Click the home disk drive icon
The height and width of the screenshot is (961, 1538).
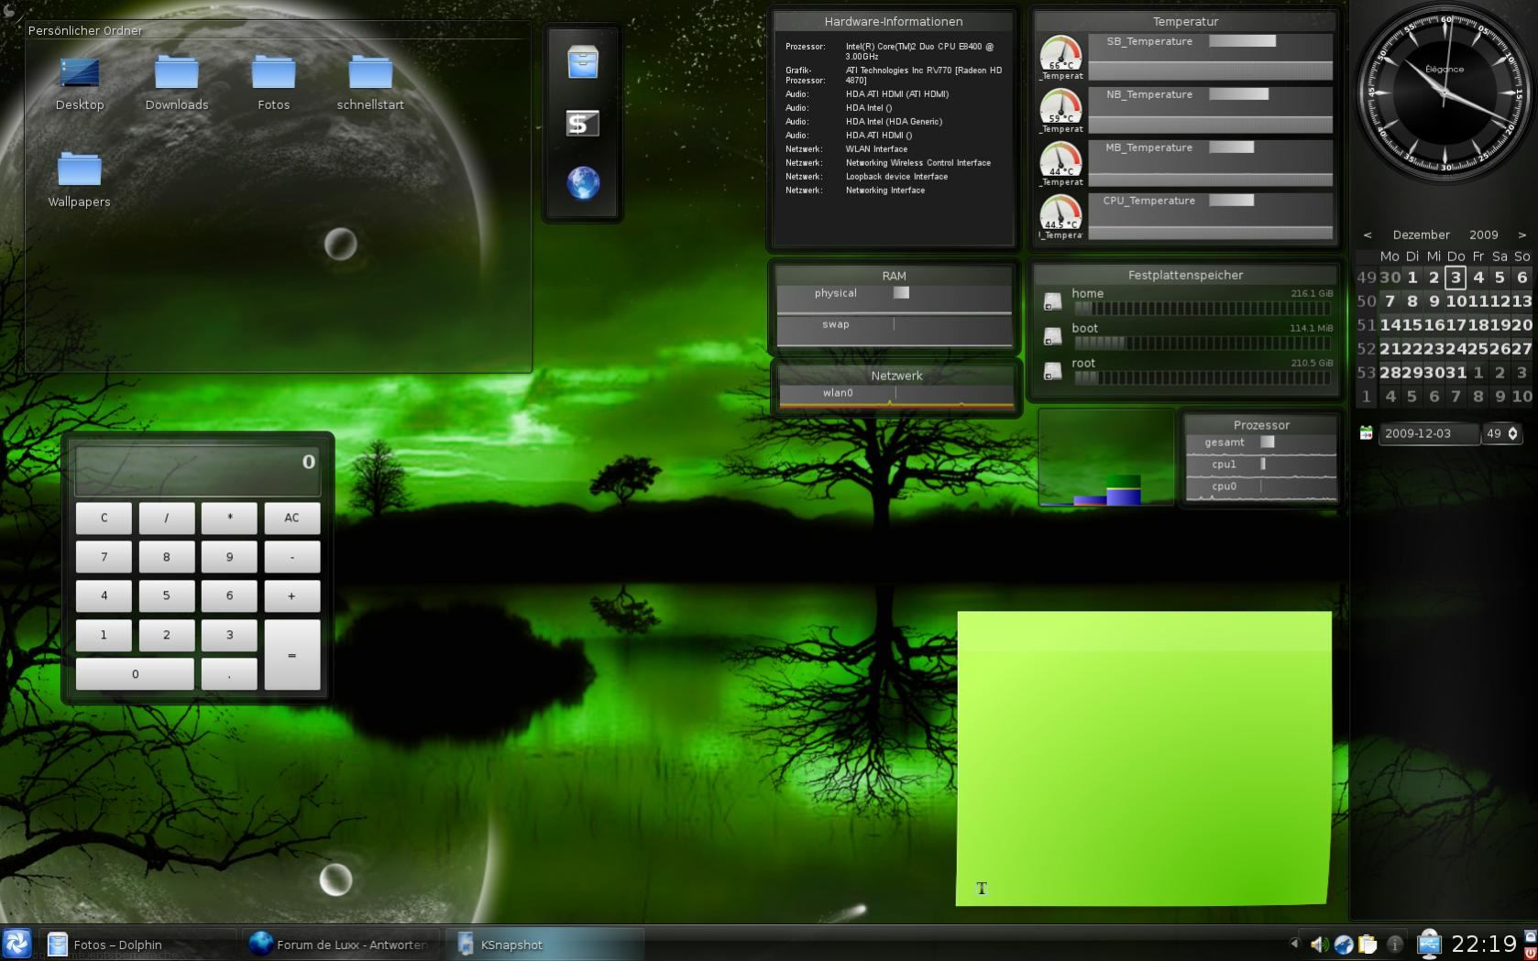[1053, 300]
